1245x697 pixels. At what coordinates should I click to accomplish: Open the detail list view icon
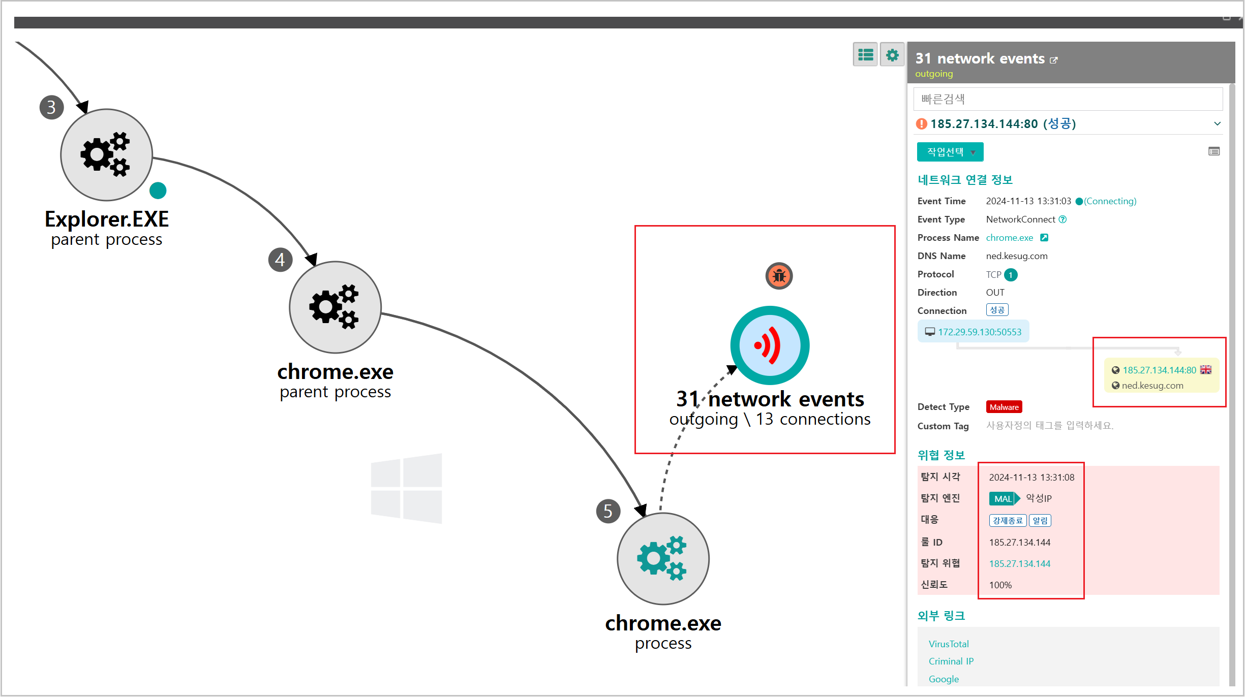[x=1214, y=151]
